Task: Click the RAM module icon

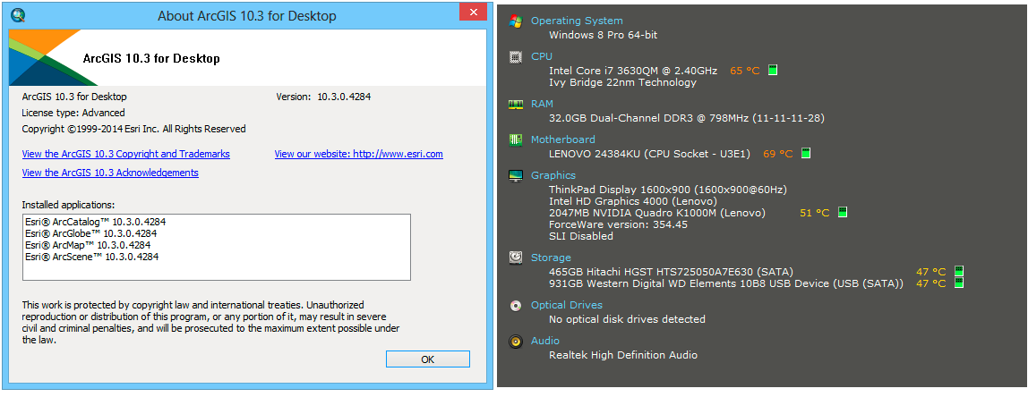Action: point(515,104)
